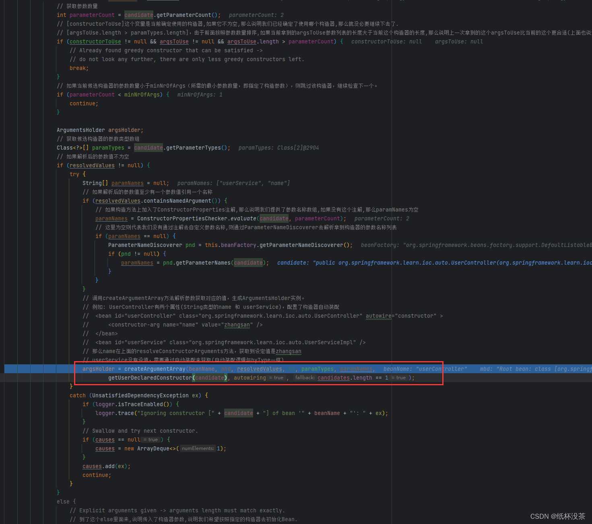Click the 'mbd: "Root bean: class' debug hint
The width and height of the screenshot is (592, 524).
pyautogui.click(x=536, y=369)
